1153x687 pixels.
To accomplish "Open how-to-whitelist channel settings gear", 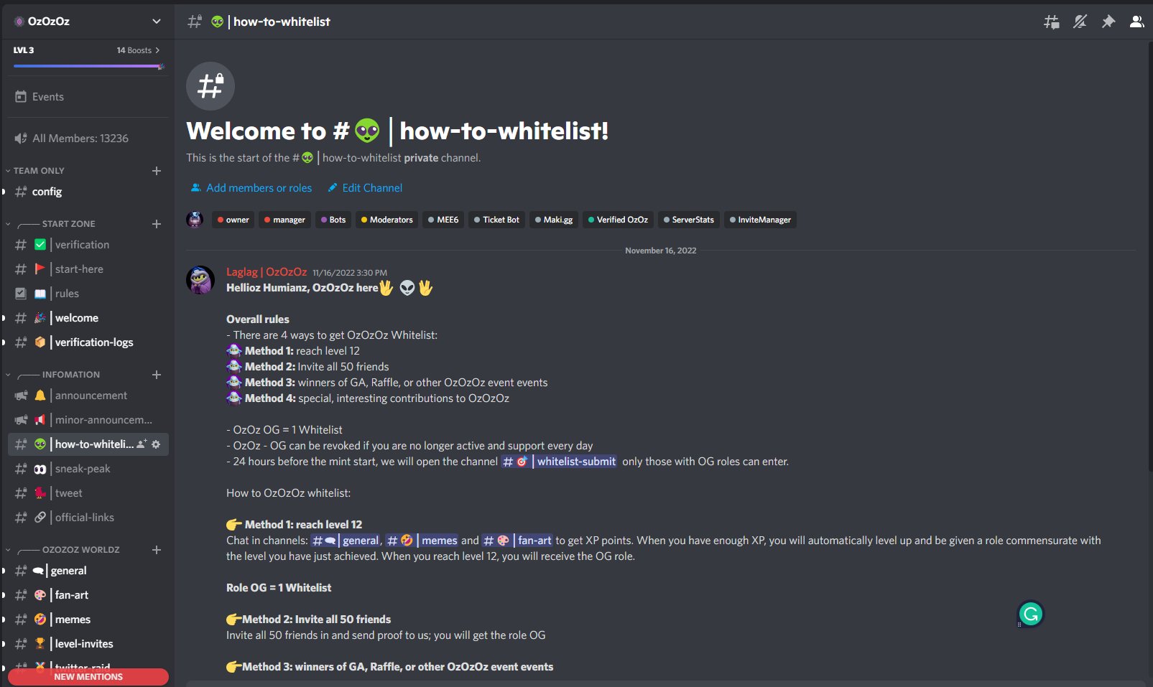I will (156, 444).
